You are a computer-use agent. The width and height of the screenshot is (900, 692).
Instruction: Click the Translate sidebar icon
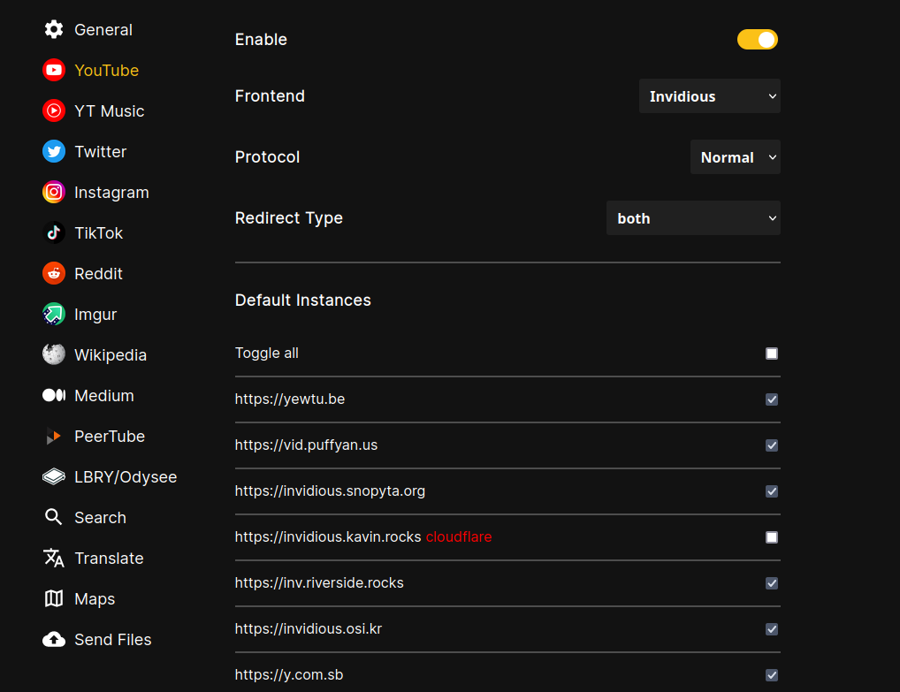(53, 558)
